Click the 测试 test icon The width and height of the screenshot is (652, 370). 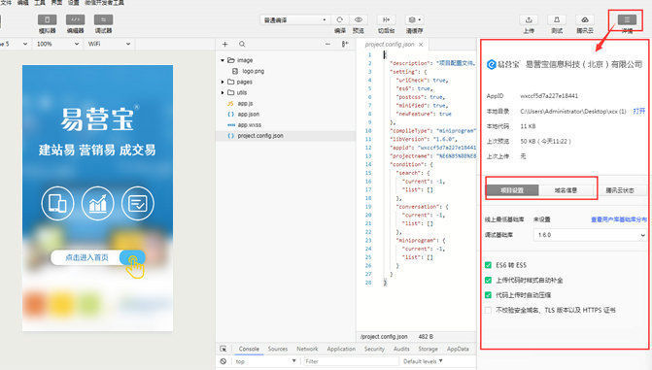(557, 19)
